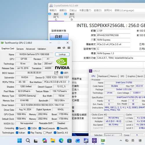The width and height of the screenshot is (145, 145).
Task: Toggle the DirectCompute checkbox
Action: (40, 128)
